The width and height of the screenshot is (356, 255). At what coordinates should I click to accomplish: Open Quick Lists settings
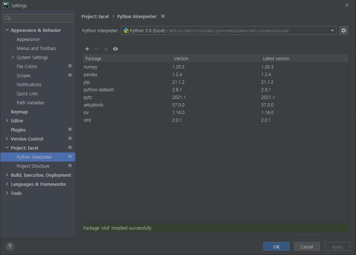point(27,94)
